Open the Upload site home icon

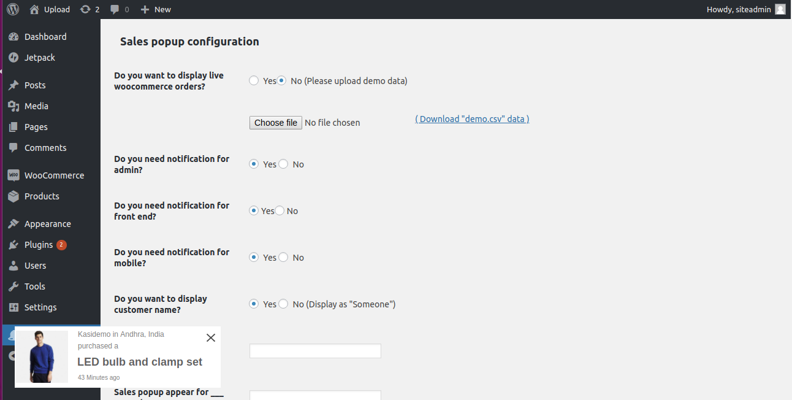pos(34,9)
